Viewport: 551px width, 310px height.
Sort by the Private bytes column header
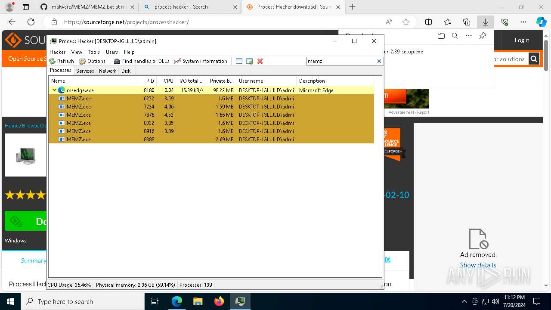coord(221,81)
